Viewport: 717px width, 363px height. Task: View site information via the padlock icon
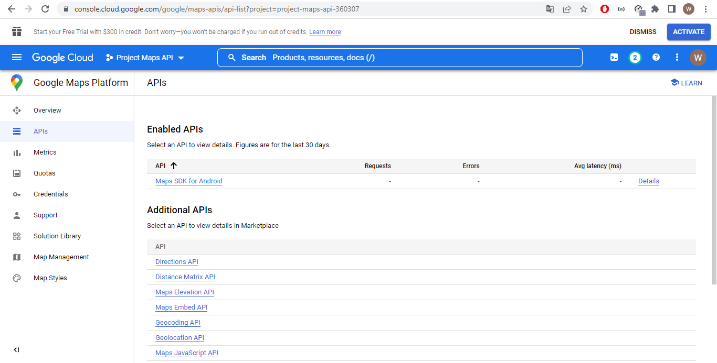66,9
